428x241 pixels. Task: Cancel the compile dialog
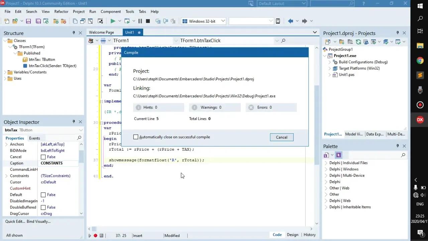(282, 137)
